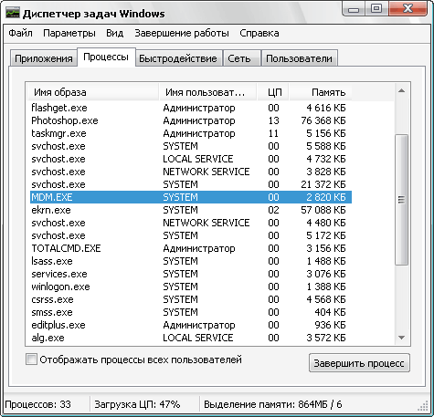
Task: Sort by Память column header
Action: (321, 92)
